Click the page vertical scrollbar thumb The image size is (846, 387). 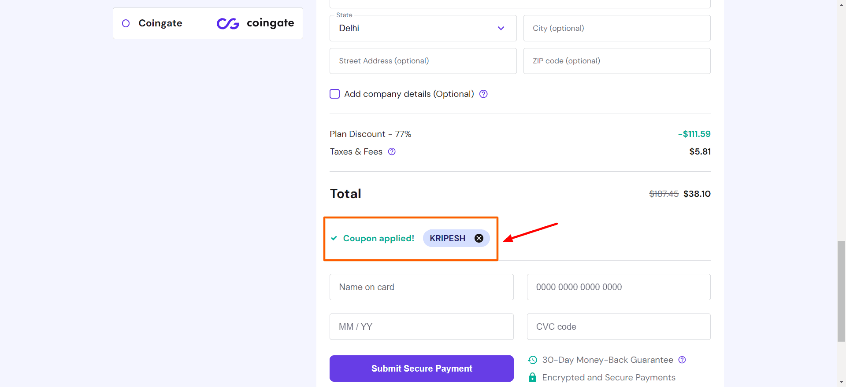click(841, 291)
